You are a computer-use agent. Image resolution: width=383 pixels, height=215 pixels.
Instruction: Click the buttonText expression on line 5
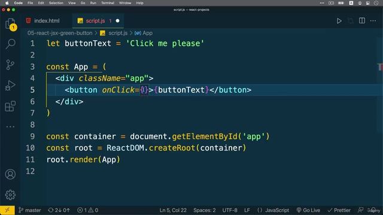[181, 90]
